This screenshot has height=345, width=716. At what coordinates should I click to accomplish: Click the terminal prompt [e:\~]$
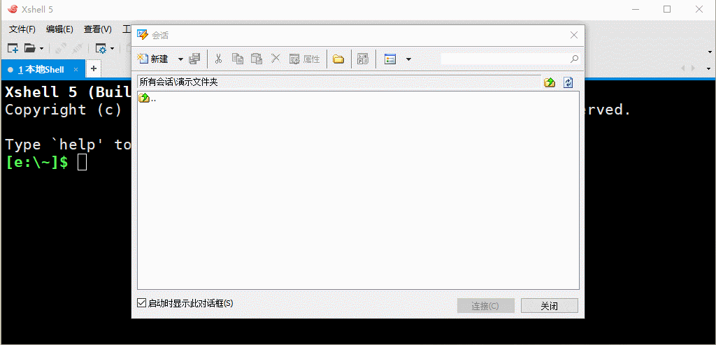point(36,162)
